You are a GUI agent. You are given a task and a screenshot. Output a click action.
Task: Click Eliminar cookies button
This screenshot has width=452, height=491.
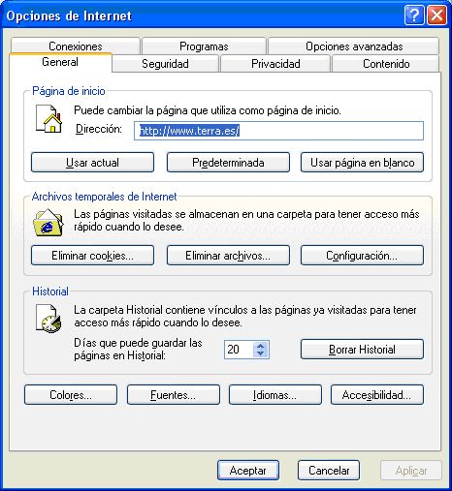(x=92, y=256)
